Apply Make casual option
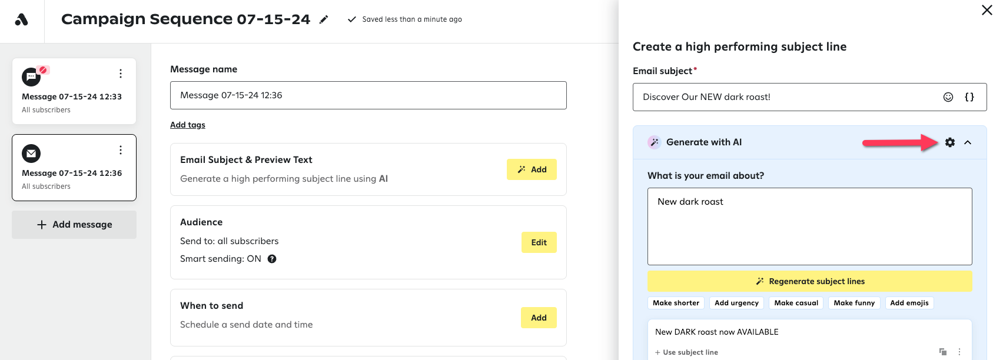Image resolution: width=993 pixels, height=360 pixels. pos(796,303)
